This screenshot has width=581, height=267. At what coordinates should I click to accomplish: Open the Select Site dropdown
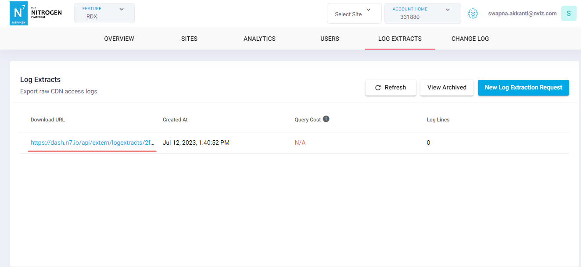coord(354,14)
